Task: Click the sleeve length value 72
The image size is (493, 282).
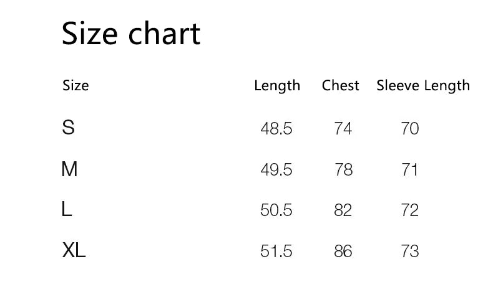Action: click(410, 210)
